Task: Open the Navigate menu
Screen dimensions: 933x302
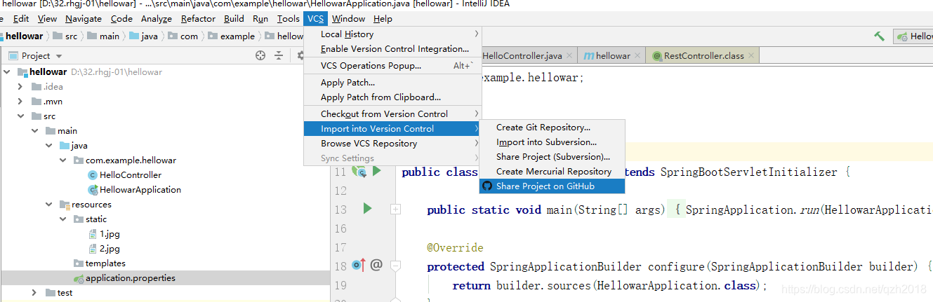Action: tap(84, 19)
